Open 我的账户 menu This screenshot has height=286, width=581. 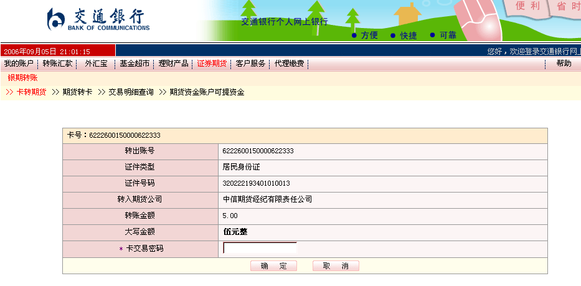tap(19, 64)
